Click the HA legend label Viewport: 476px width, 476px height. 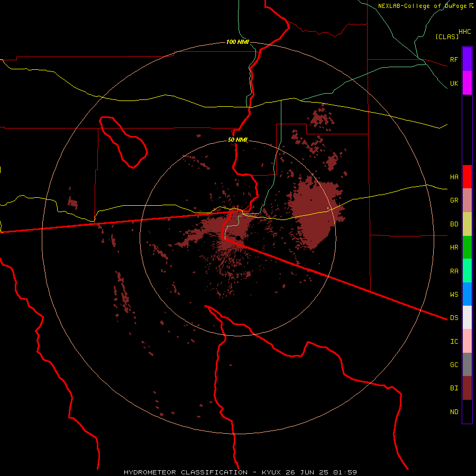[454, 177]
